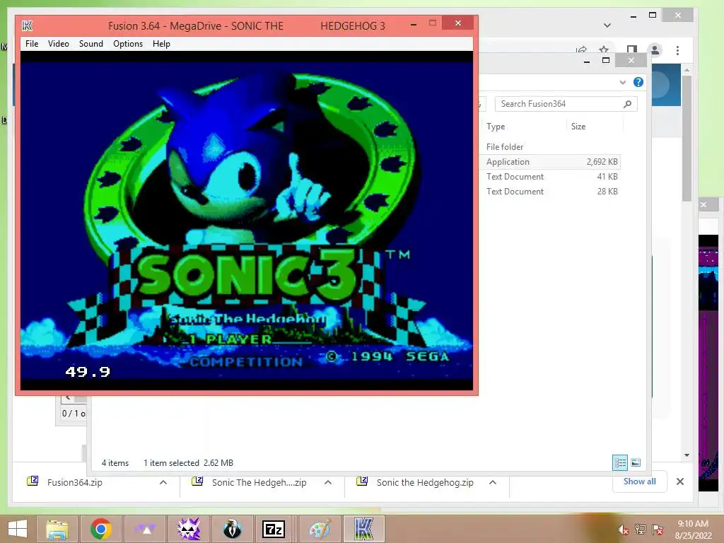Click the Chrome profile avatar icon
724x543 pixels.
click(x=655, y=50)
